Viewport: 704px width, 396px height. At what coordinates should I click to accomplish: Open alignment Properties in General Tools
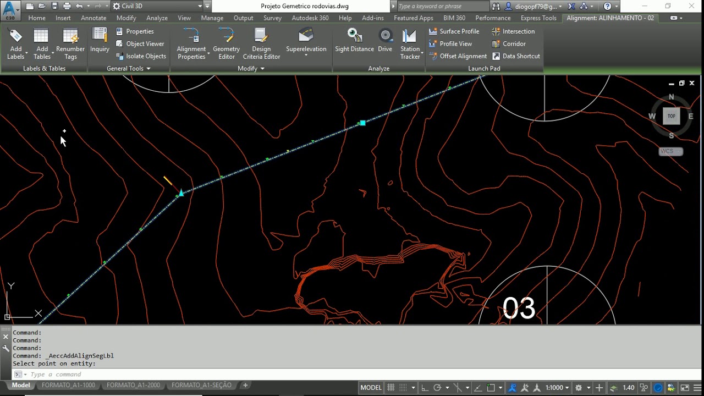tap(135, 31)
